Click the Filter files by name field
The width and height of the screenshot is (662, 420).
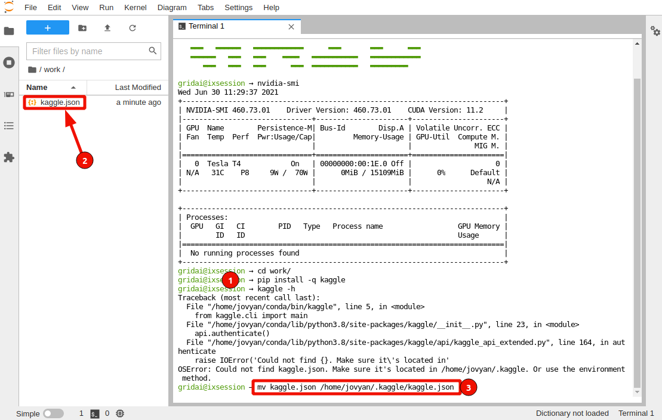tap(88, 51)
